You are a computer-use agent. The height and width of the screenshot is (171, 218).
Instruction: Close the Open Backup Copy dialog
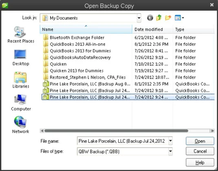click(212, 5)
